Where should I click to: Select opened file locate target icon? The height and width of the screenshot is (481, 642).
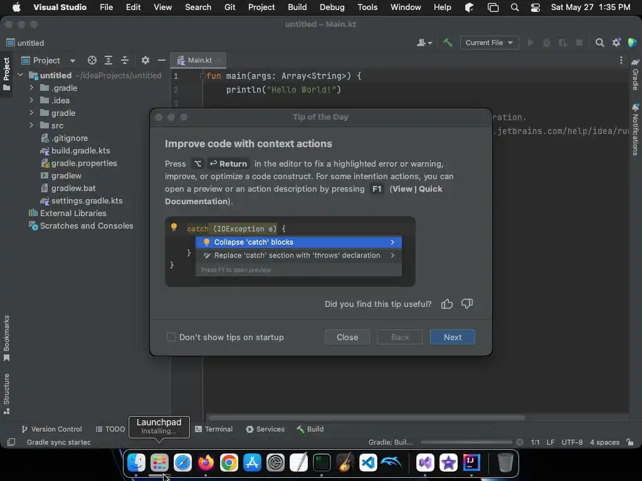[x=92, y=61]
